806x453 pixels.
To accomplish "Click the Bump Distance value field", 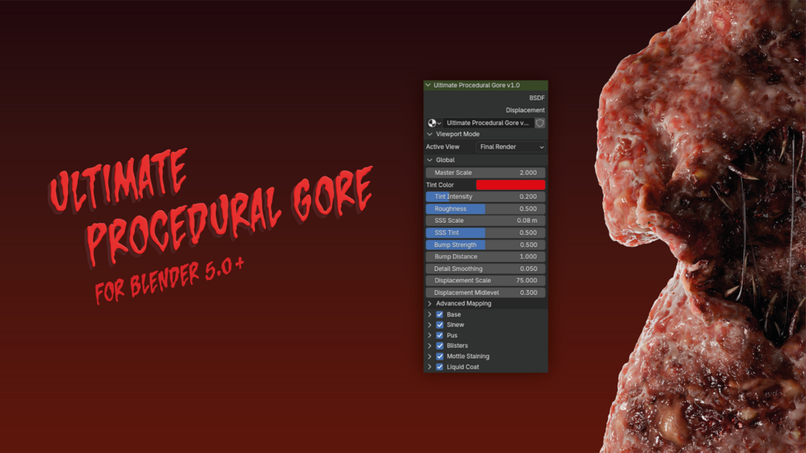I will pyautogui.click(x=485, y=257).
